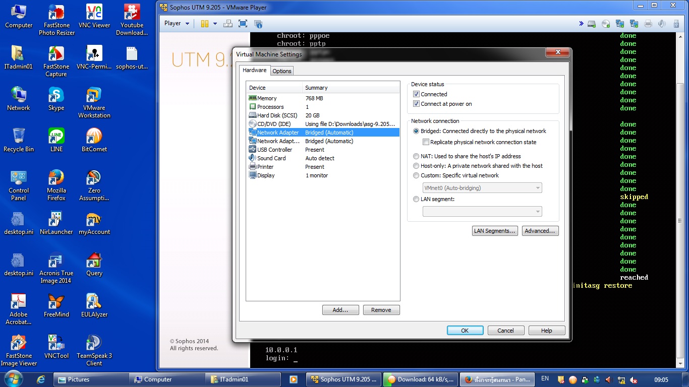Viewport: 689px width, 387px height.
Task: Open VNC Viewer desktop icon
Action: [x=94, y=17]
